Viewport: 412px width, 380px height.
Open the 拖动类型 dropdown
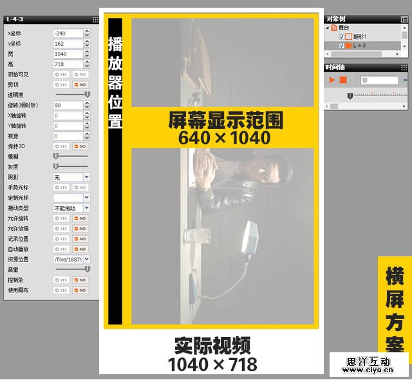87,208
